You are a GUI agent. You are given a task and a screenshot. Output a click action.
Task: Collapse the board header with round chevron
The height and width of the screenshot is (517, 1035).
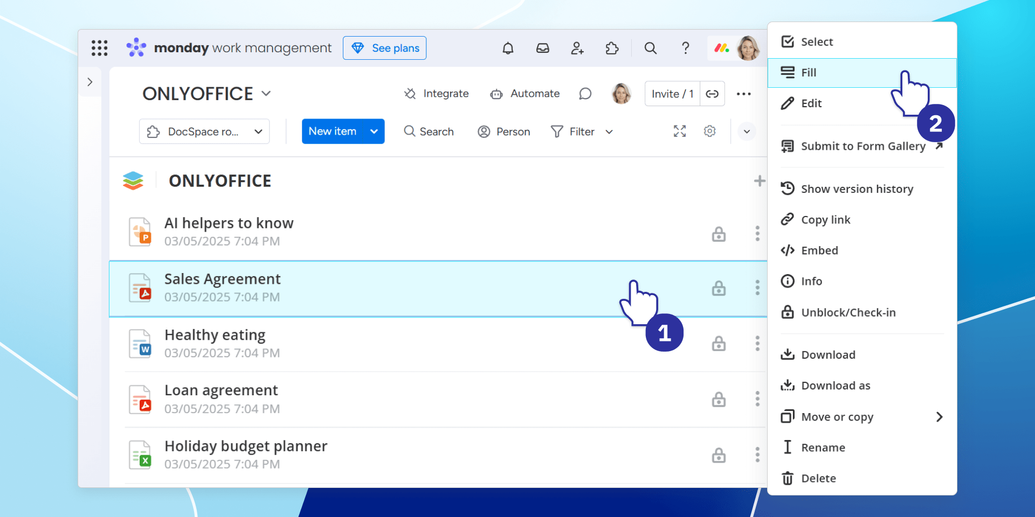(x=747, y=131)
